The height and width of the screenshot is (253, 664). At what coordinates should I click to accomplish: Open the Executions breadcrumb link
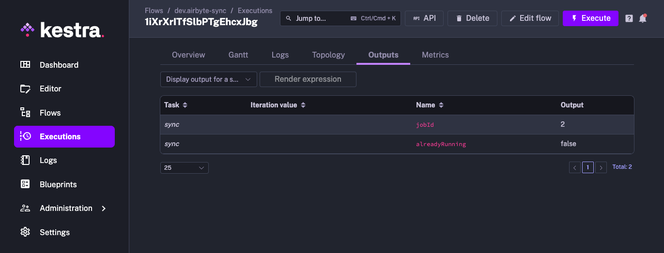pos(255,11)
